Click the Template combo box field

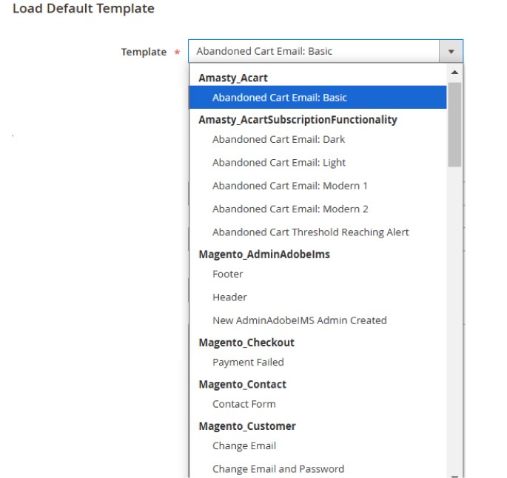(326, 51)
